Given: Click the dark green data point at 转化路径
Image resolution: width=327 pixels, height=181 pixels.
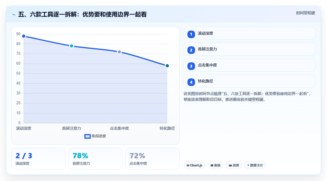Looking at the screenshot, I should (167, 66).
